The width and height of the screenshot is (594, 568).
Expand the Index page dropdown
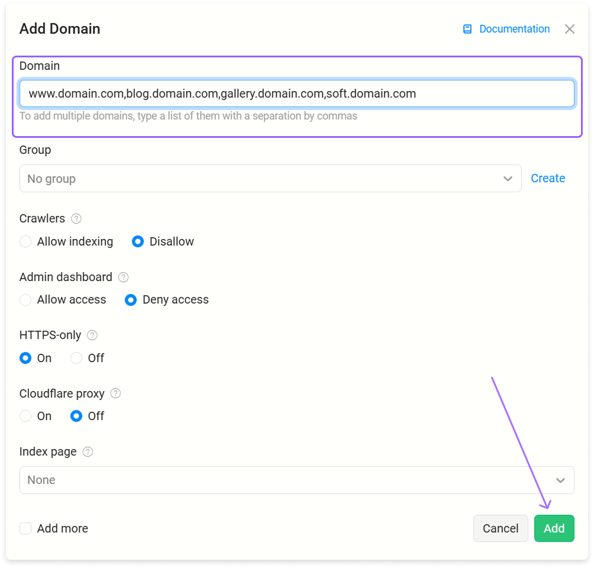coord(296,480)
